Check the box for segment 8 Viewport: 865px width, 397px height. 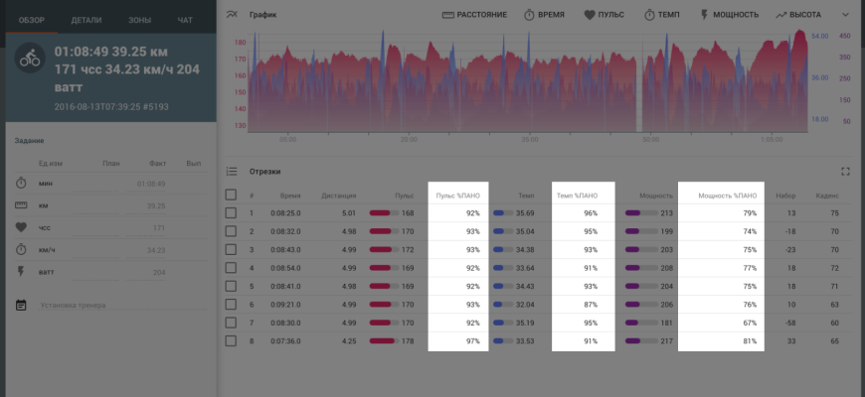click(232, 341)
